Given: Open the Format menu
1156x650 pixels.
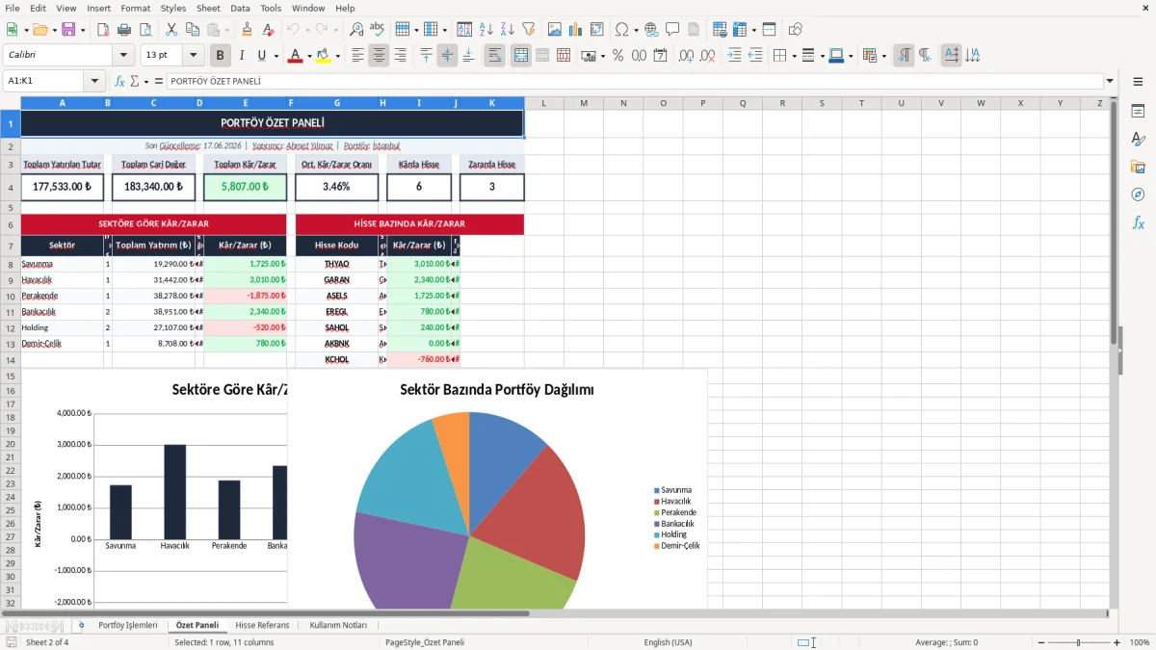Looking at the screenshot, I should 135,8.
